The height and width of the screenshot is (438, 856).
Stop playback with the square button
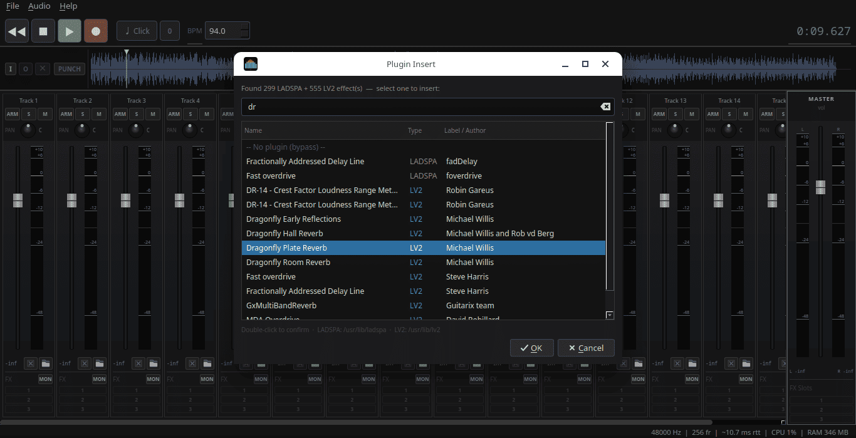coord(43,31)
